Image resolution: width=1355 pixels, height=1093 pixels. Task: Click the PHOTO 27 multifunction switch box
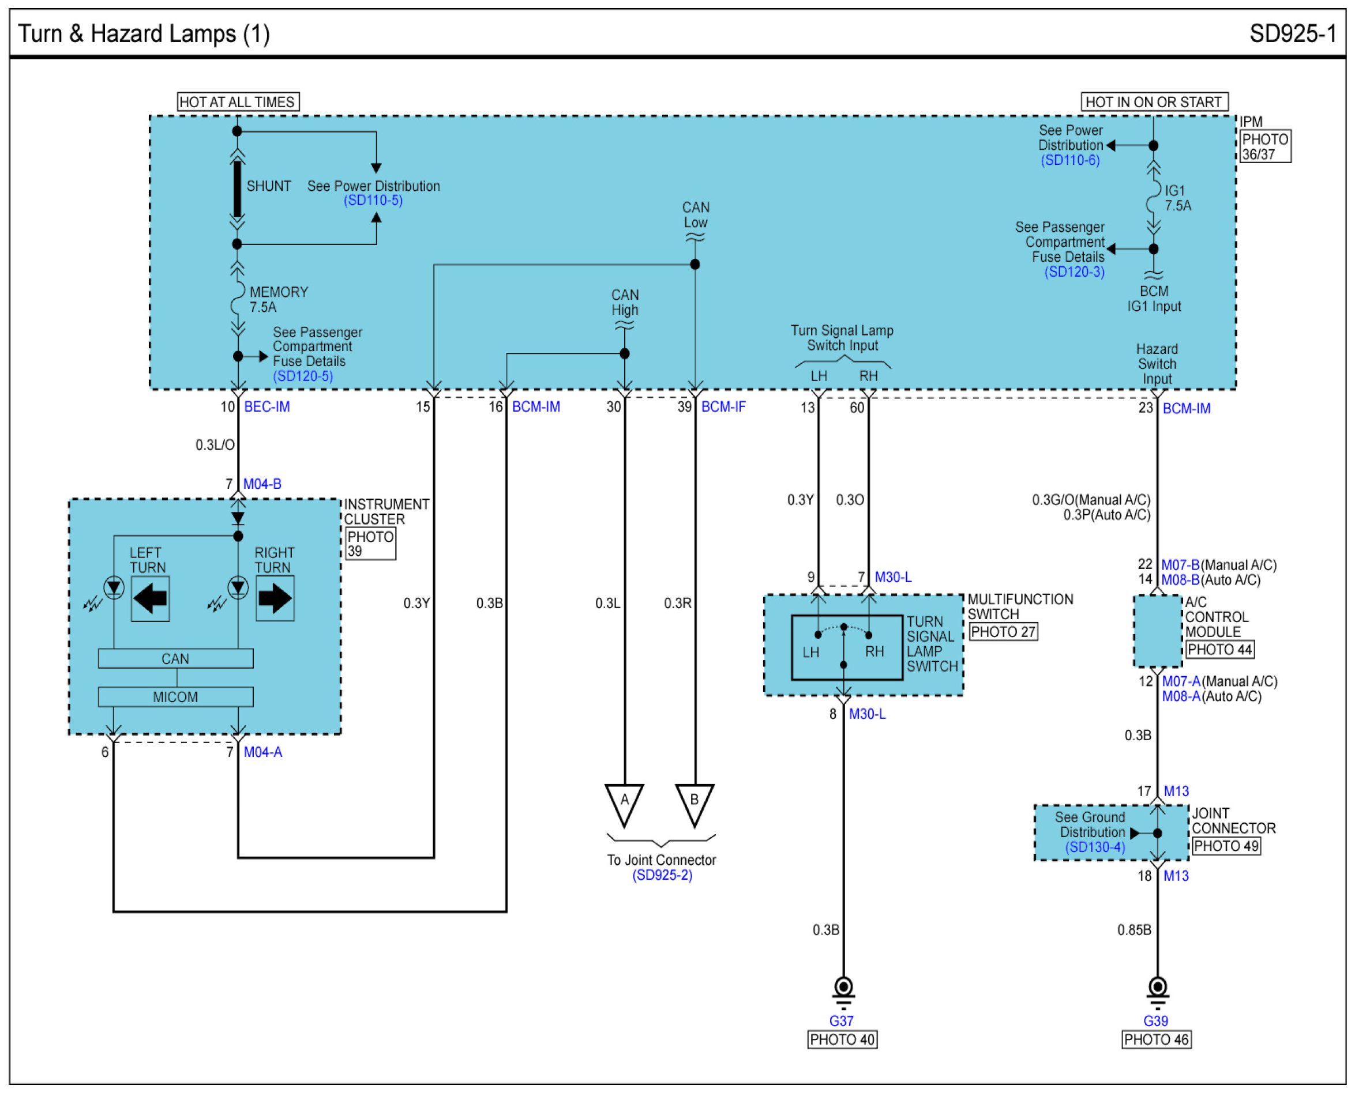point(1003,631)
